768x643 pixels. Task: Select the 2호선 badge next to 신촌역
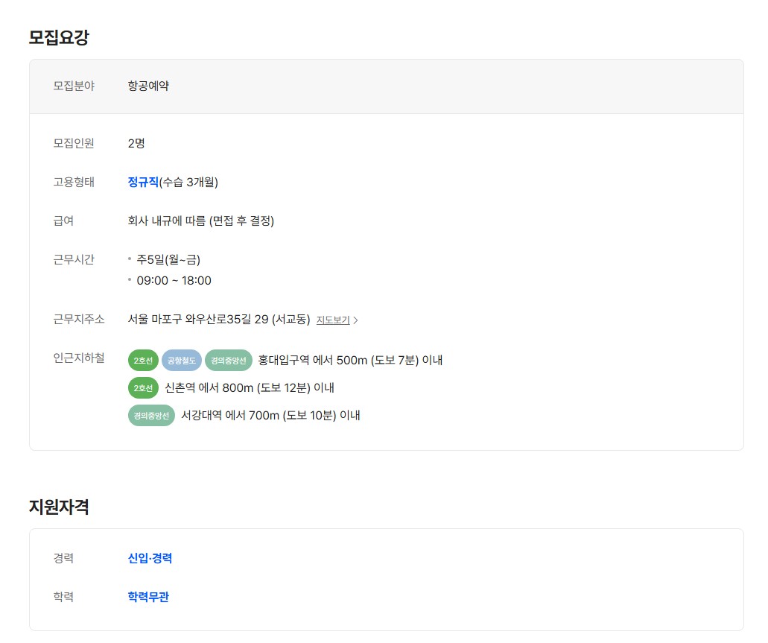(143, 388)
